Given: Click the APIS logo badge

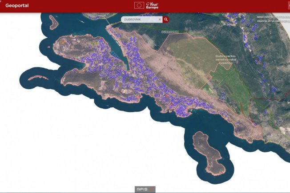Looking at the screenshot, I should tap(145, 189).
